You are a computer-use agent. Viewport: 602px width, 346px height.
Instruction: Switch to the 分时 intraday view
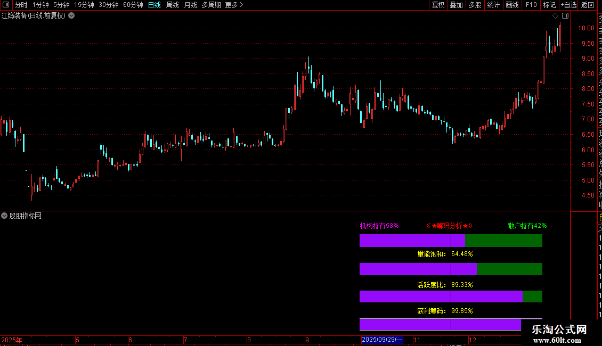click(21, 5)
